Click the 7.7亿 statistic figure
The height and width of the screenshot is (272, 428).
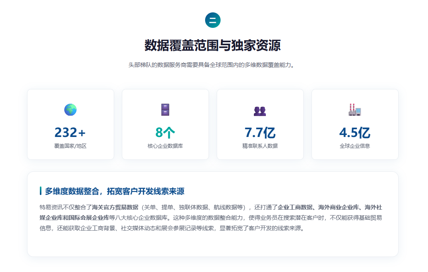(260, 133)
